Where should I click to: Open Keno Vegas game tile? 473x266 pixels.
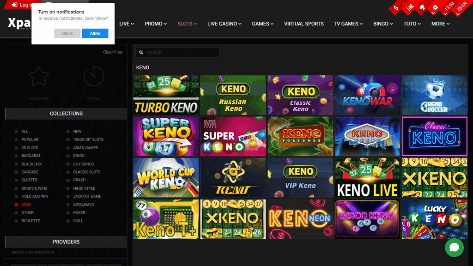(367, 136)
